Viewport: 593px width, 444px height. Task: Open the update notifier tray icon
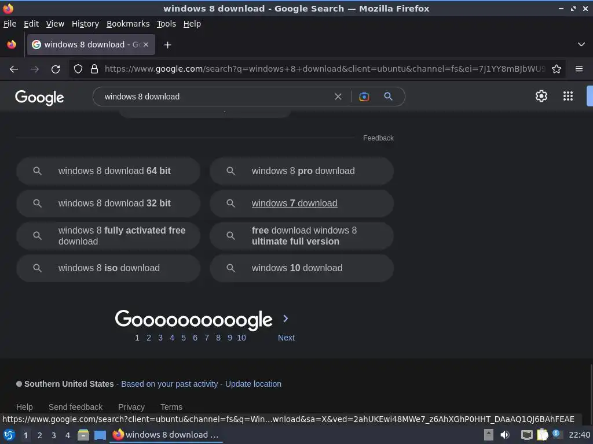point(557,434)
